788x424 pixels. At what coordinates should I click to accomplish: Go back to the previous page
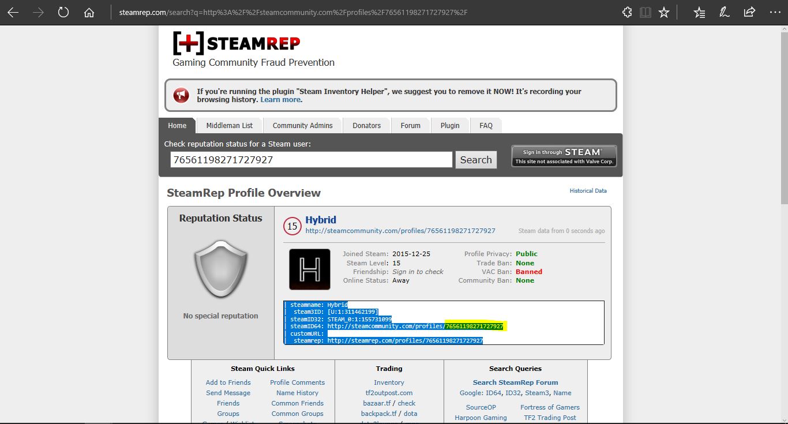tap(13, 12)
